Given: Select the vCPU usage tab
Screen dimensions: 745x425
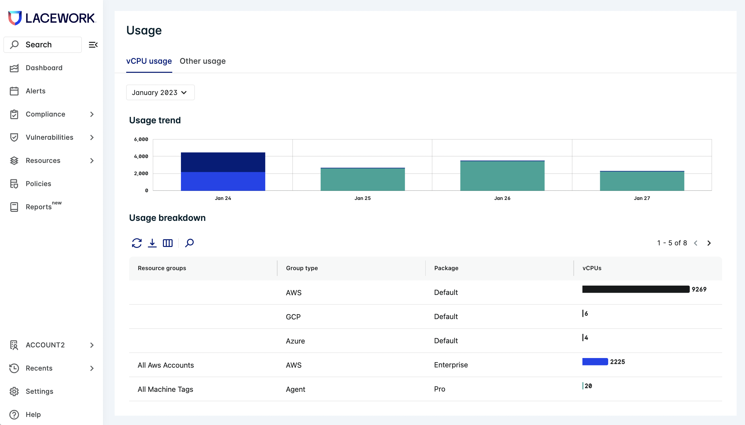Looking at the screenshot, I should (149, 61).
